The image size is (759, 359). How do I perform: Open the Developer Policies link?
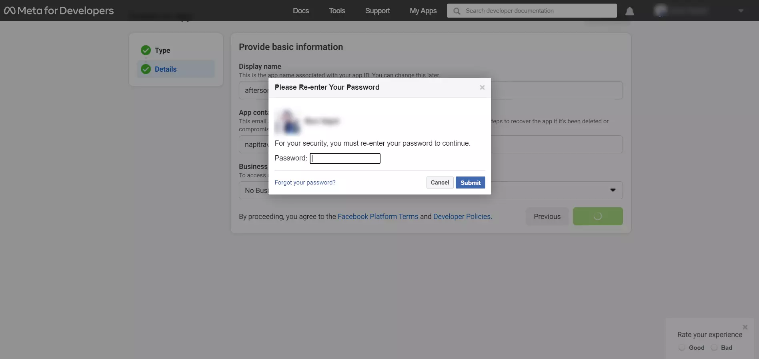tap(462, 217)
